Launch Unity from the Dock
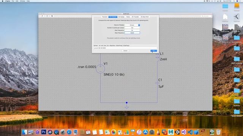Screen dimensions: 243x136 pos(177,132)
